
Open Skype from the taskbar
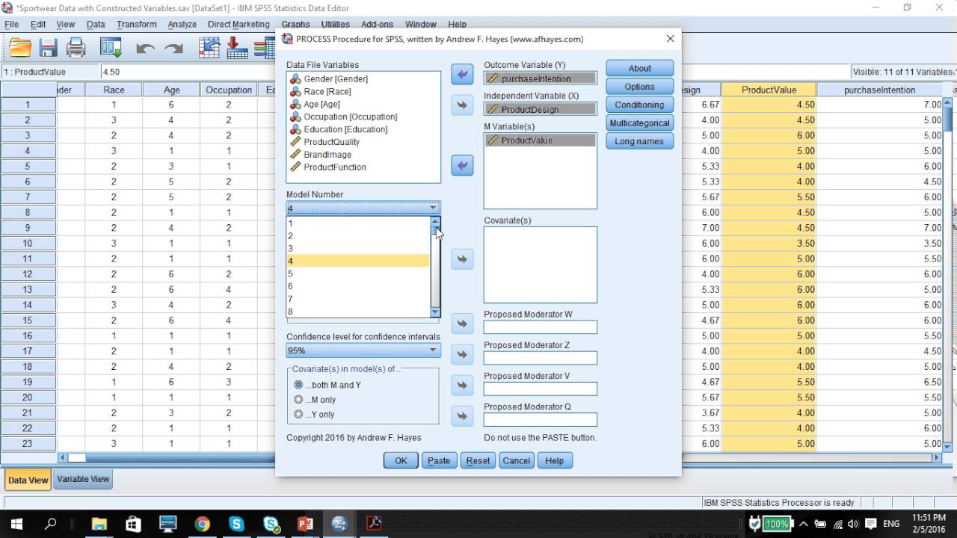[x=236, y=524]
